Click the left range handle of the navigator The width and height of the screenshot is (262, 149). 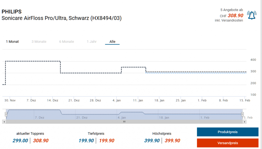click(6, 114)
